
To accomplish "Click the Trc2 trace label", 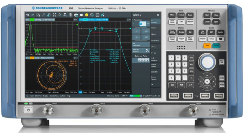I will [81, 20].
